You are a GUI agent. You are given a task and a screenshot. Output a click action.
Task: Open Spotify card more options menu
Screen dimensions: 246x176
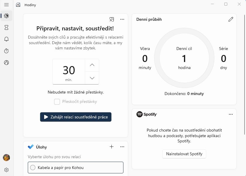pyautogui.click(x=231, y=114)
